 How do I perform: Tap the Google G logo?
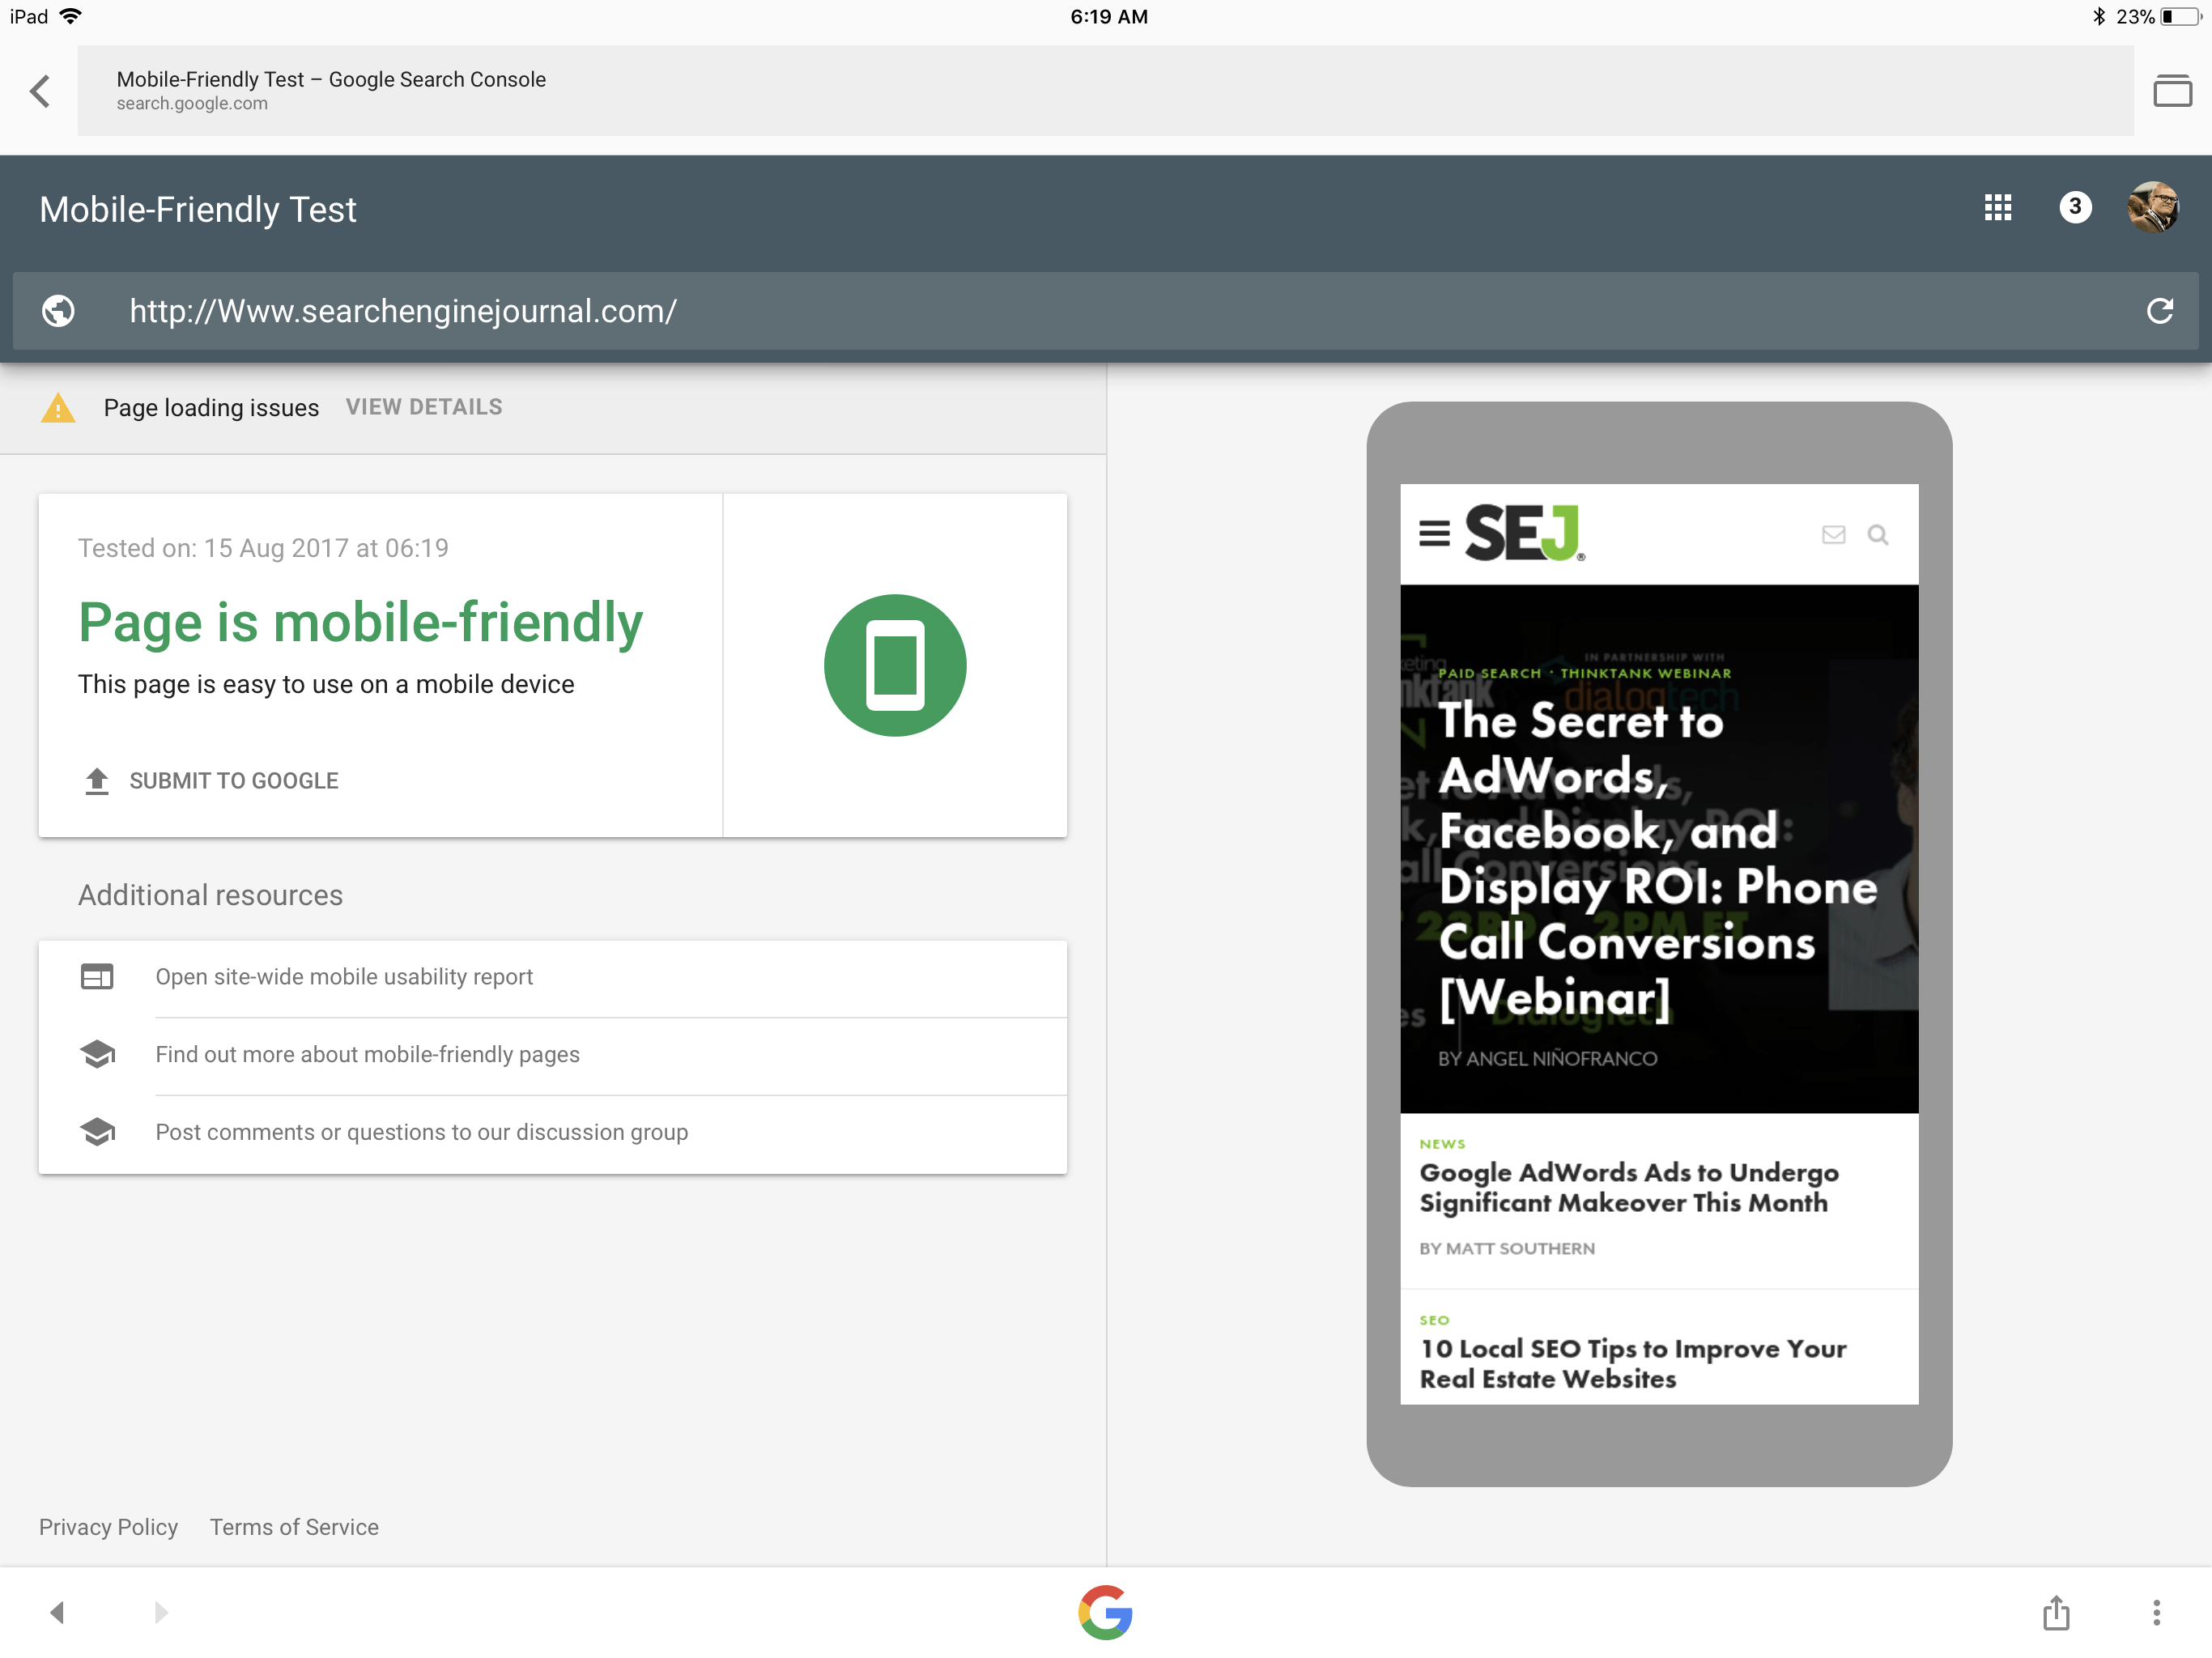click(1105, 1612)
